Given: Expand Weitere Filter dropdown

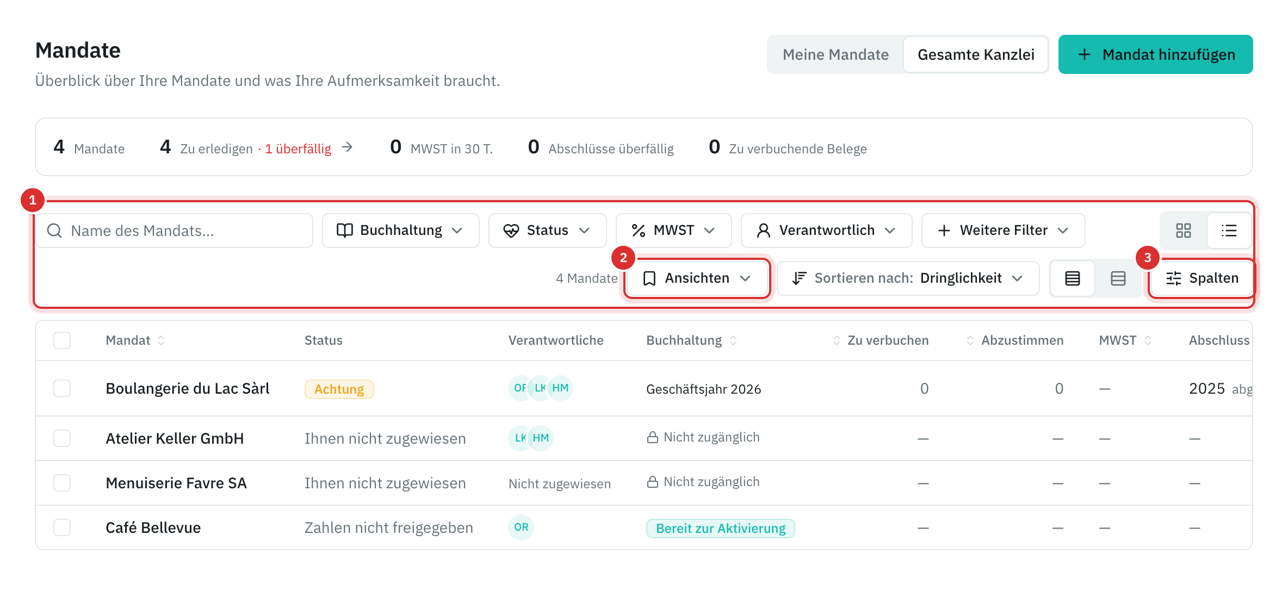Looking at the screenshot, I should [1003, 231].
